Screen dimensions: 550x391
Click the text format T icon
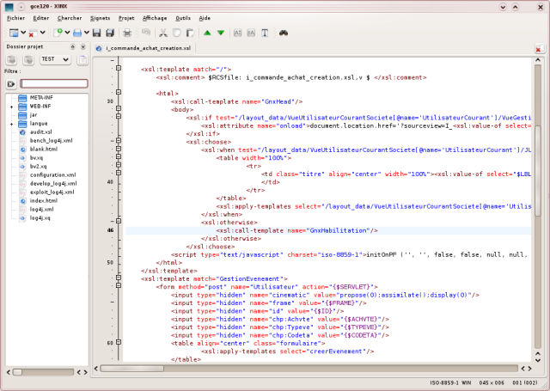coord(265,33)
